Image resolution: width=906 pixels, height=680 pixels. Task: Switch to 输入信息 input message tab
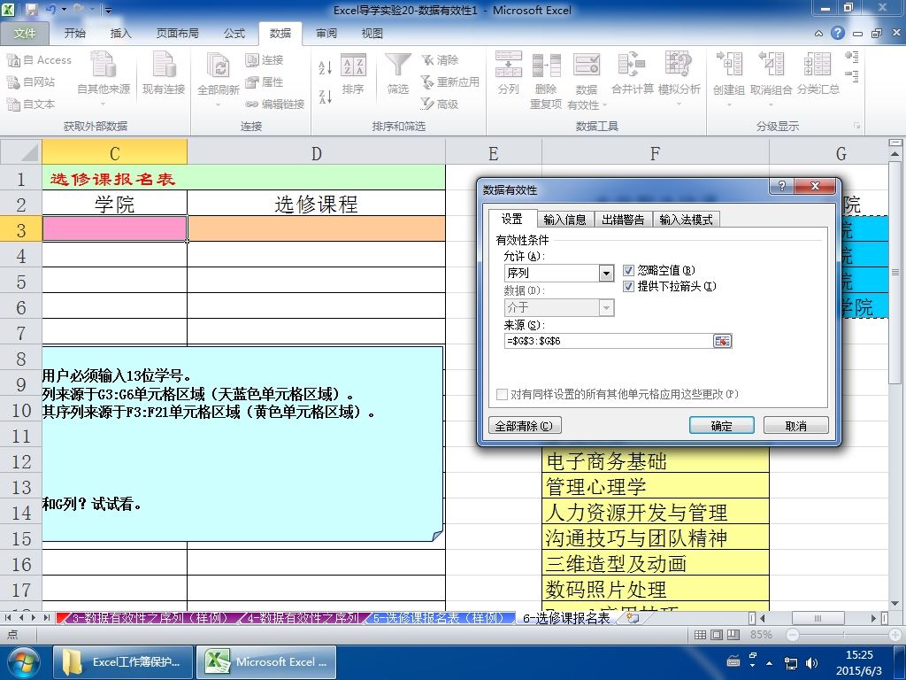[x=564, y=220]
